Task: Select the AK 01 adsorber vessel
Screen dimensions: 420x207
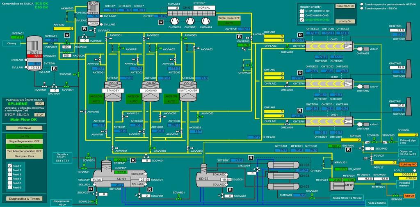Action: [113, 91]
